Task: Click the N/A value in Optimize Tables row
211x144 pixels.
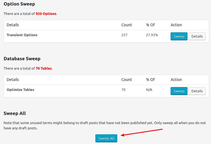Action: (x=149, y=90)
